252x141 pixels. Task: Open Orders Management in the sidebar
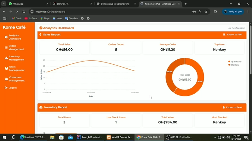(x=14, y=47)
